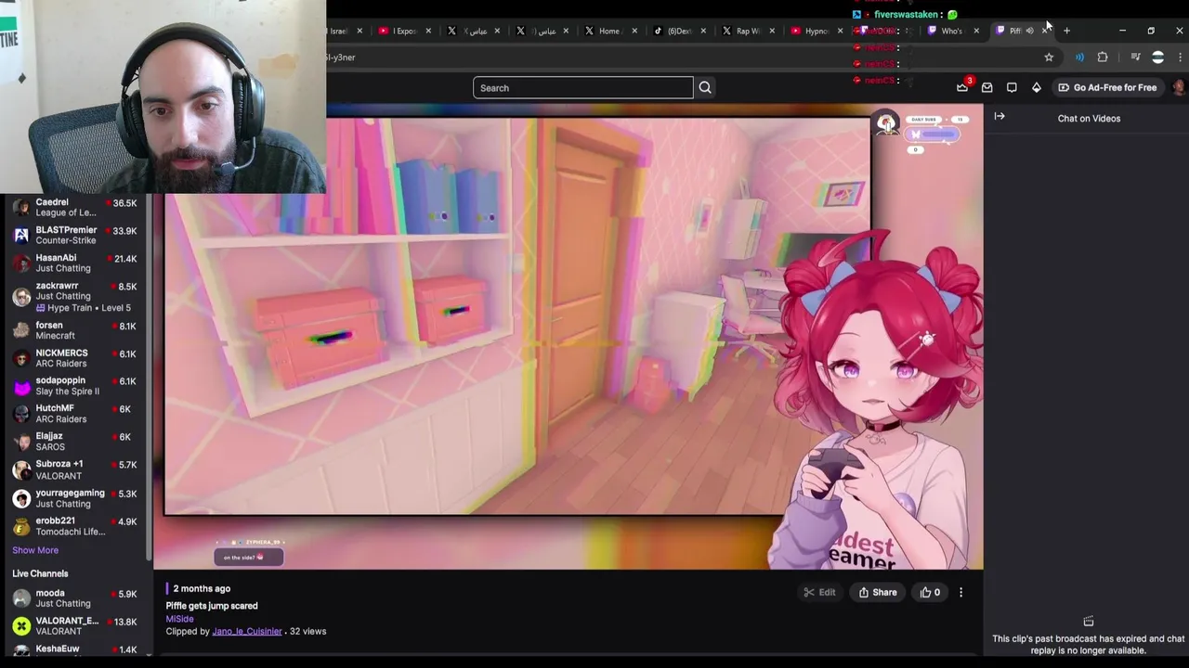Switch to the Rap W X tab
This screenshot has height=668, width=1189.
[x=749, y=31]
